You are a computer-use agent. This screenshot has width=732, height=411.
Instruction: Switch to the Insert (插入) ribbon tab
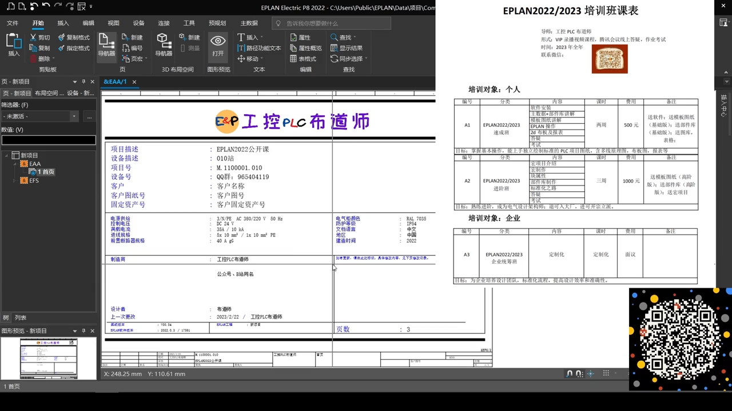63,23
